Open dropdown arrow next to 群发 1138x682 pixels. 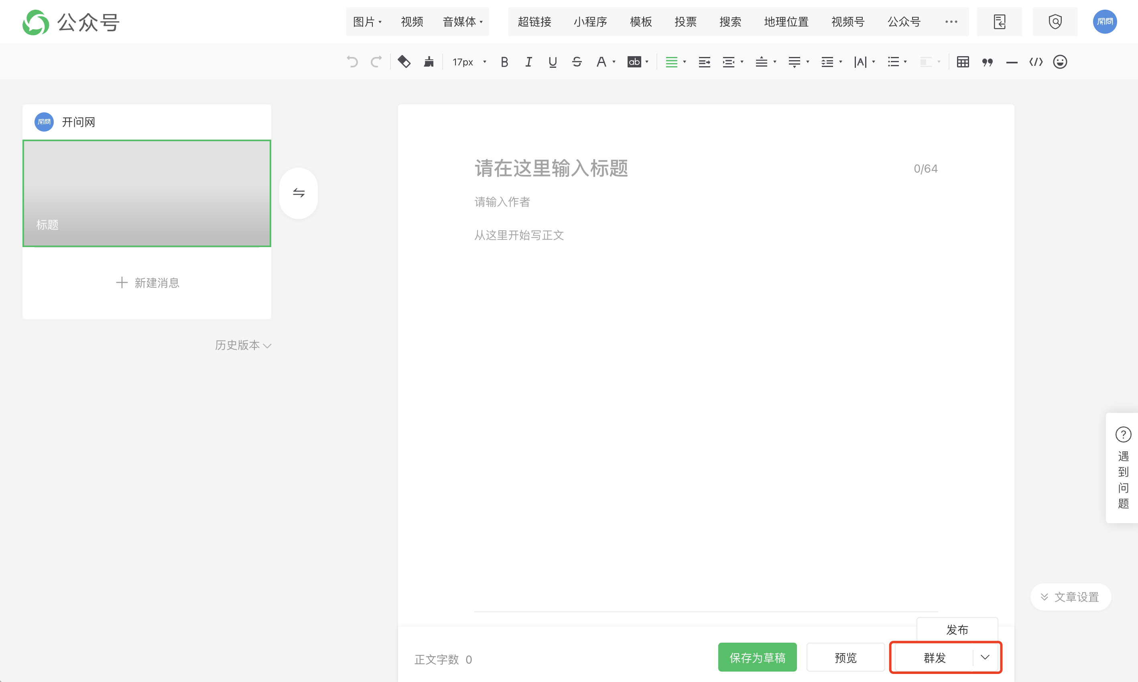985,657
